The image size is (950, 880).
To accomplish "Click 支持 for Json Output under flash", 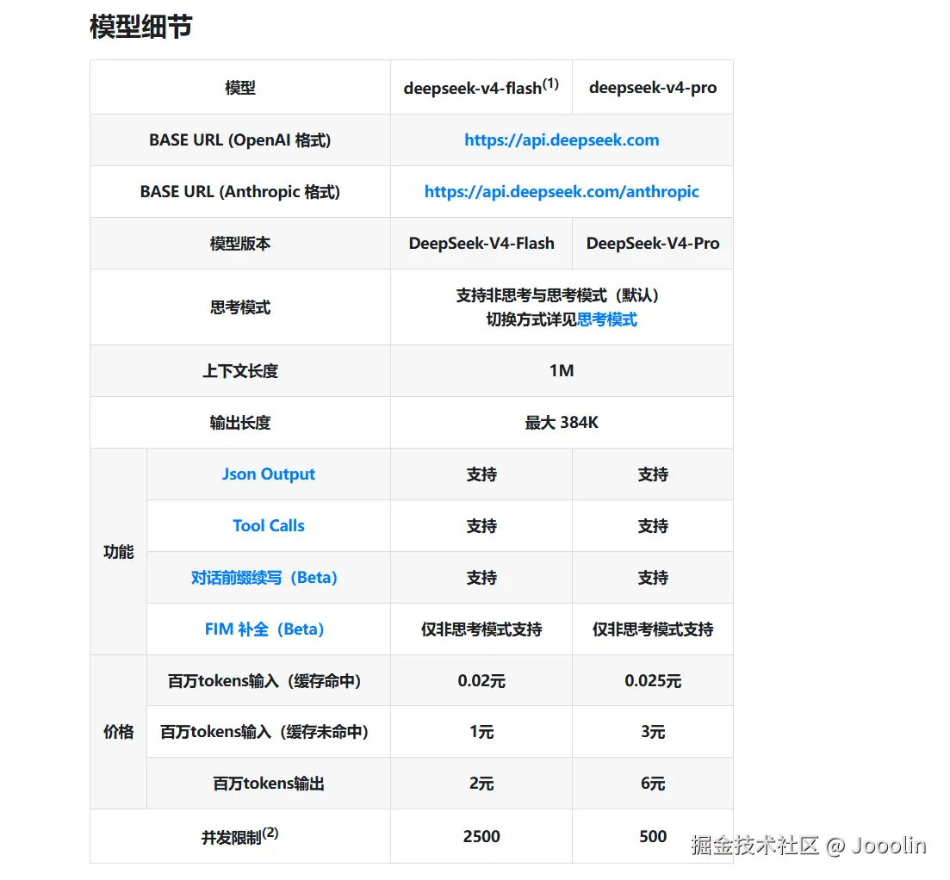I will point(481,474).
